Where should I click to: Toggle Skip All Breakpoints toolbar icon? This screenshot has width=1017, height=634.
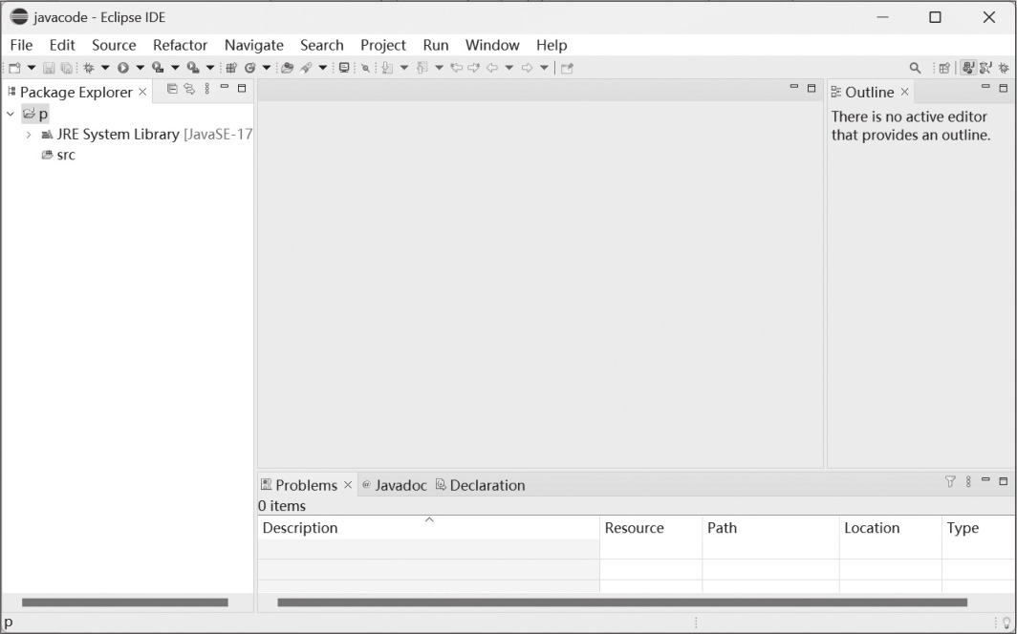(x=365, y=68)
